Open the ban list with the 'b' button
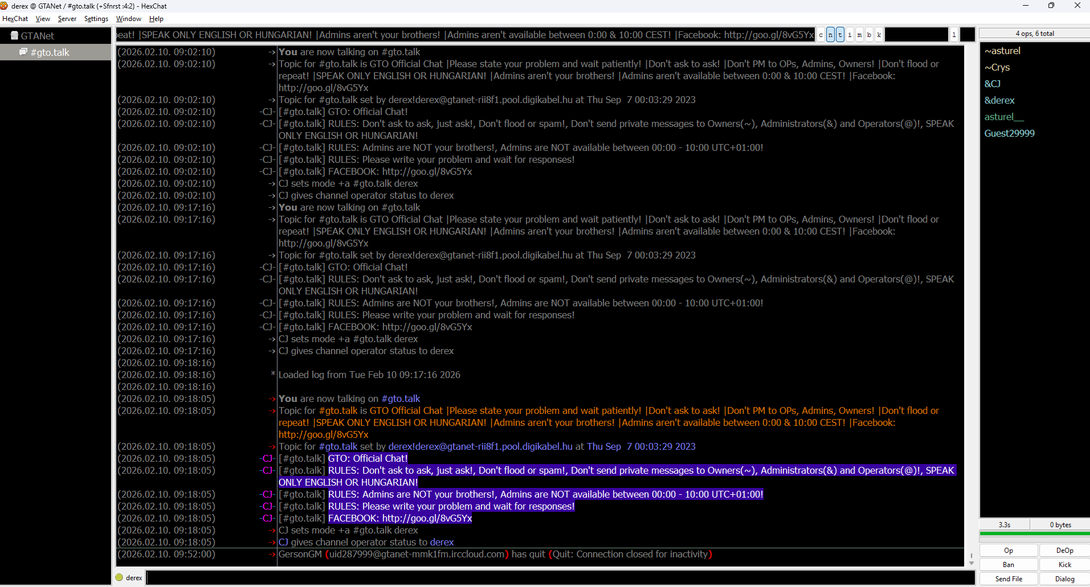Screen dimensions: 1090x587 [x=868, y=35]
